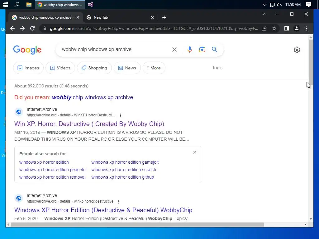Filter results by Images
Image resolution: width=319 pixels, height=239 pixels.
(x=28, y=68)
